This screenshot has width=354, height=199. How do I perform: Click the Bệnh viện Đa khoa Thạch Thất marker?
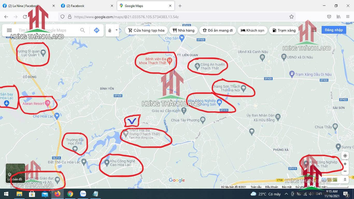coord(170,61)
